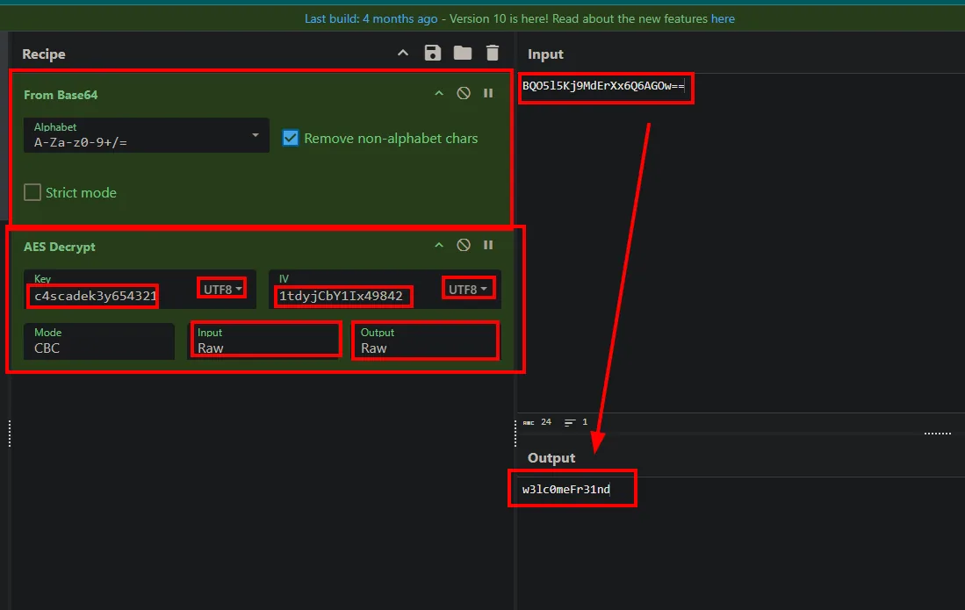Click the From Base64 operation title

click(61, 95)
